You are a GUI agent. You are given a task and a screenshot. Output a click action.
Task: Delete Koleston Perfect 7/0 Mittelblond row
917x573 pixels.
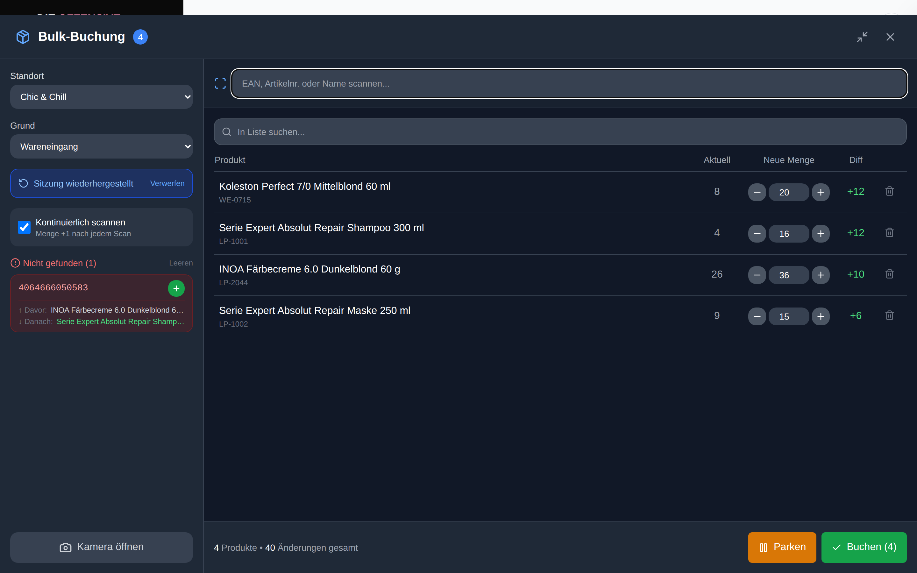point(889,191)
